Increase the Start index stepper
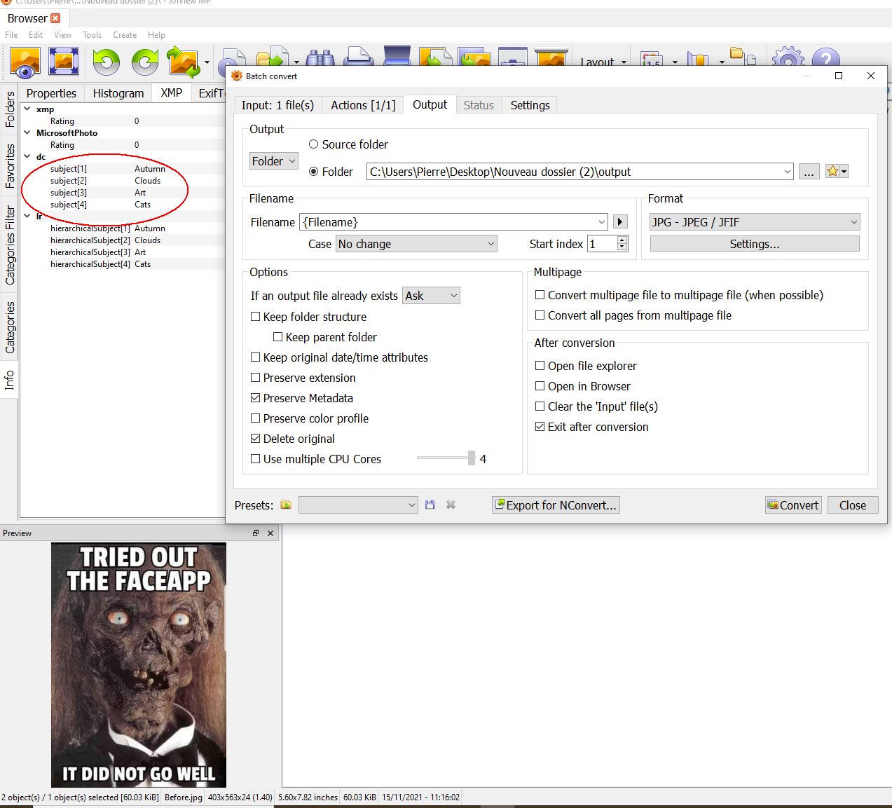Screen dimensions: 892x808 click(622, 240)
